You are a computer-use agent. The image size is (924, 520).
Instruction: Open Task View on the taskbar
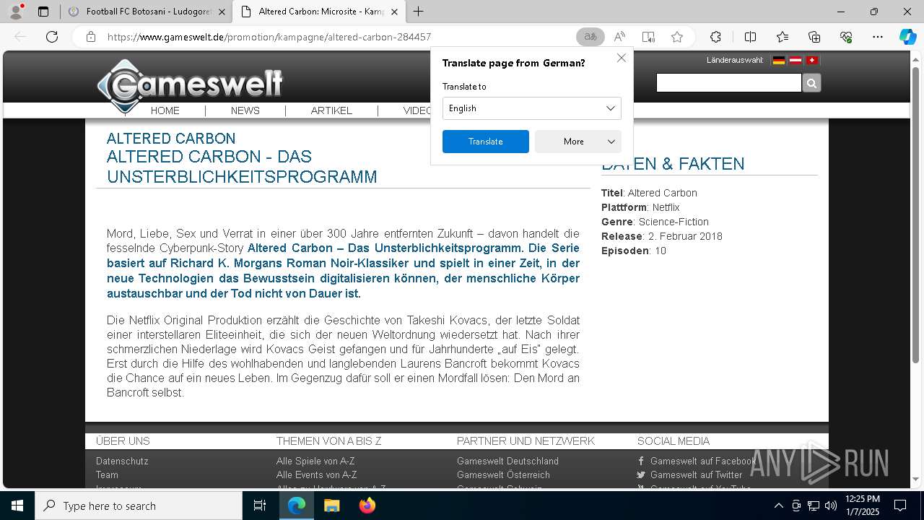pyautogui.click(x=260, y=506)
